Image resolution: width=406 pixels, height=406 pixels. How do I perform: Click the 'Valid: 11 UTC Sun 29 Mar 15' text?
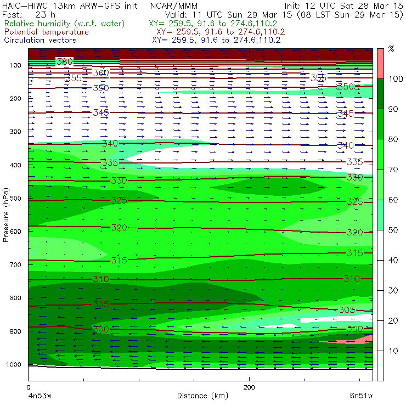point(229,15)
